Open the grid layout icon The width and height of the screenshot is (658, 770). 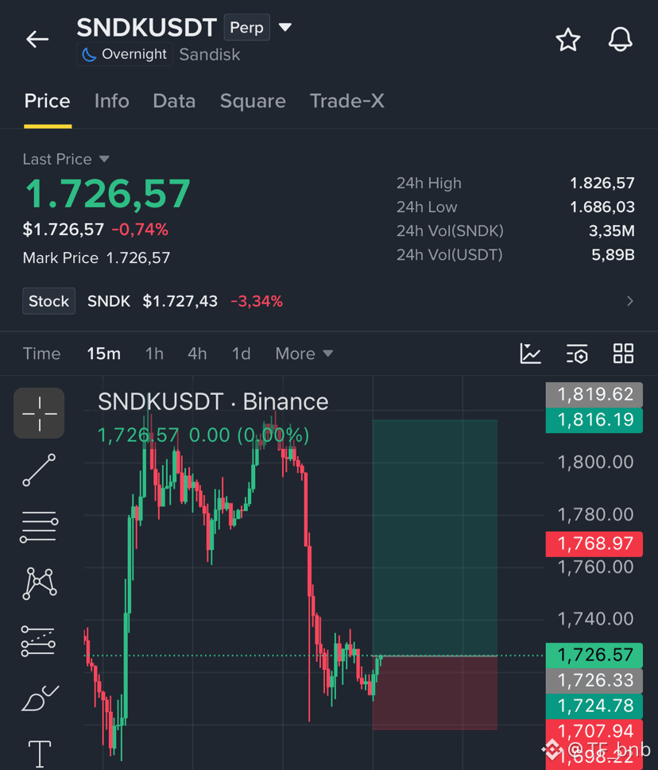click(x=623, y=354)
